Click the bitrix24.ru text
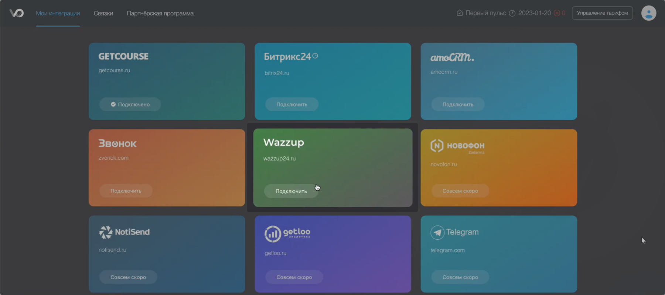The image size is (665, 295). (277, 73)
